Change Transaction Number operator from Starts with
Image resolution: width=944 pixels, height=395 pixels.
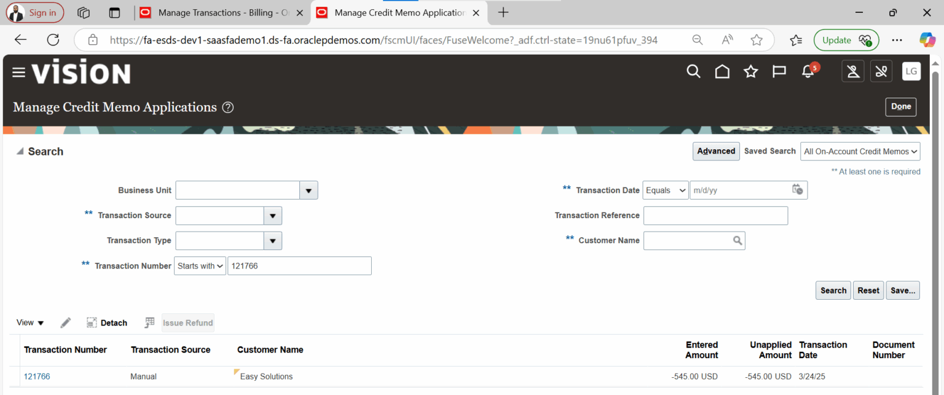click(x=200, y=265)
